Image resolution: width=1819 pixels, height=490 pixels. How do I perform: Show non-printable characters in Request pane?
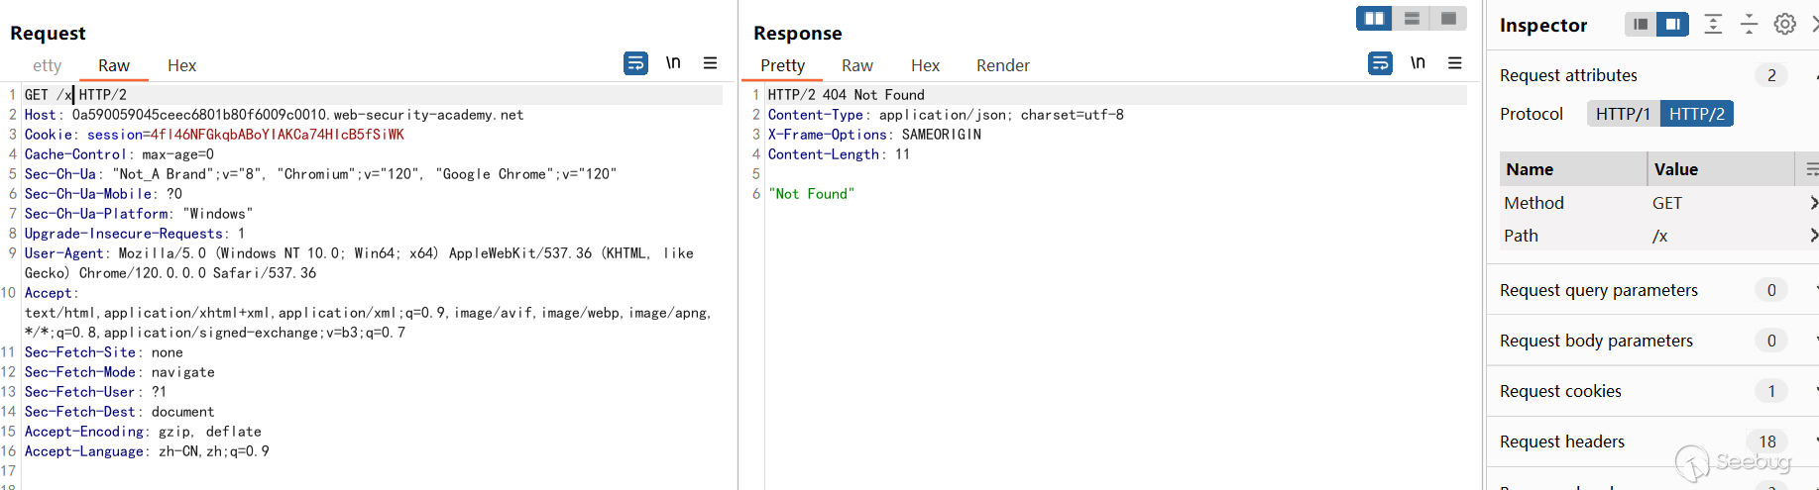coord(673,63)
